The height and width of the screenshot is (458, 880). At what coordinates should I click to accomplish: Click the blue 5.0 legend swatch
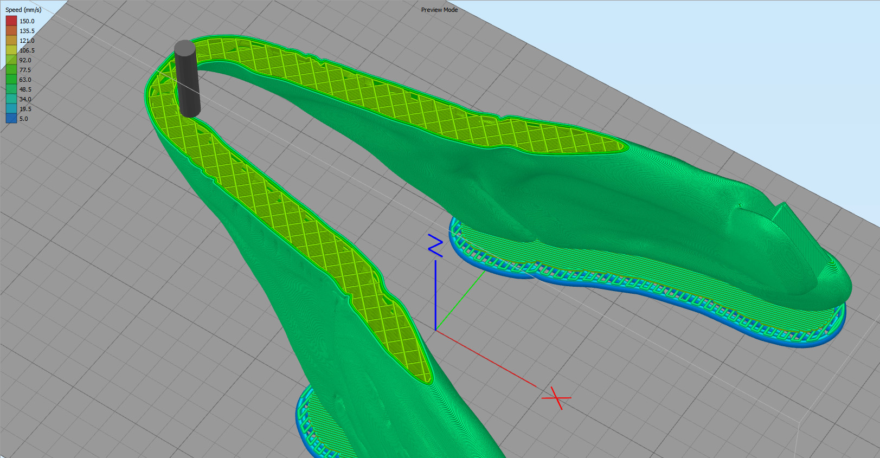tap(11, 119)
